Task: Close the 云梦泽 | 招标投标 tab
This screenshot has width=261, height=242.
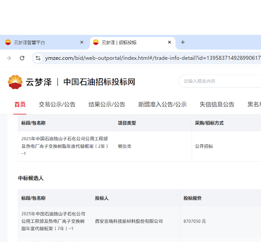Action: pyautogui.click(x=170, y=42)
